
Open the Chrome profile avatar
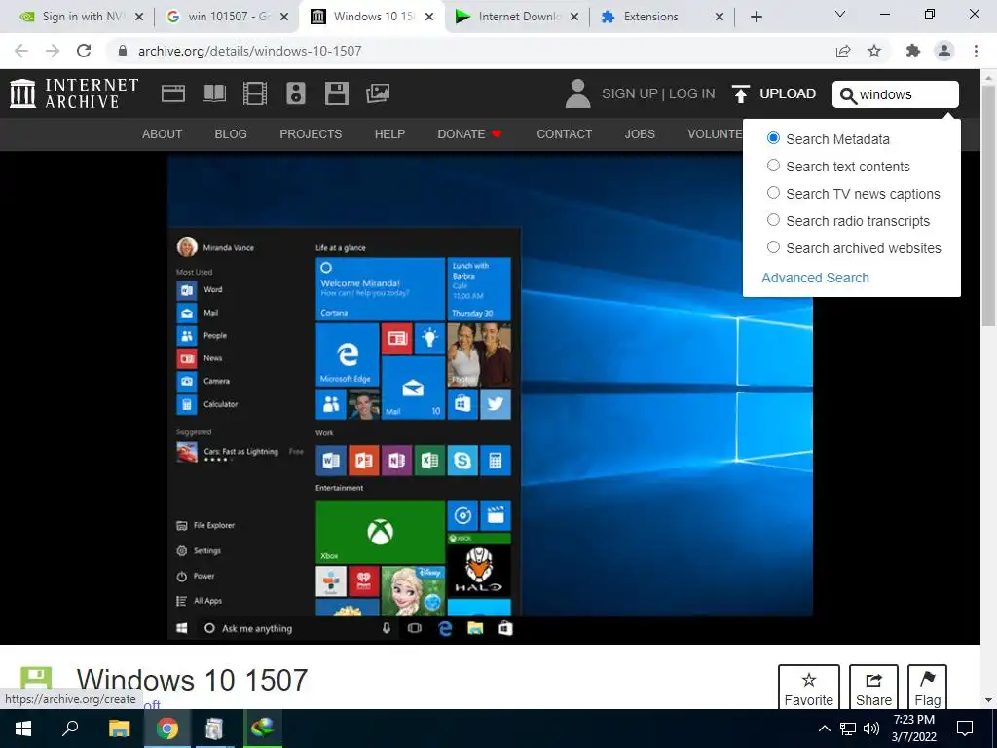pos(944,51)
